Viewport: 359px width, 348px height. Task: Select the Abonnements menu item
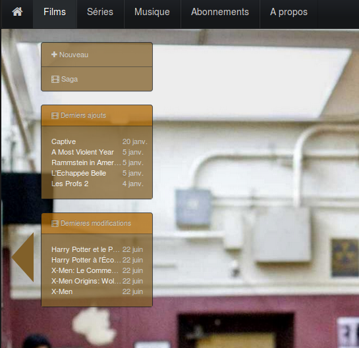point(220,12)
